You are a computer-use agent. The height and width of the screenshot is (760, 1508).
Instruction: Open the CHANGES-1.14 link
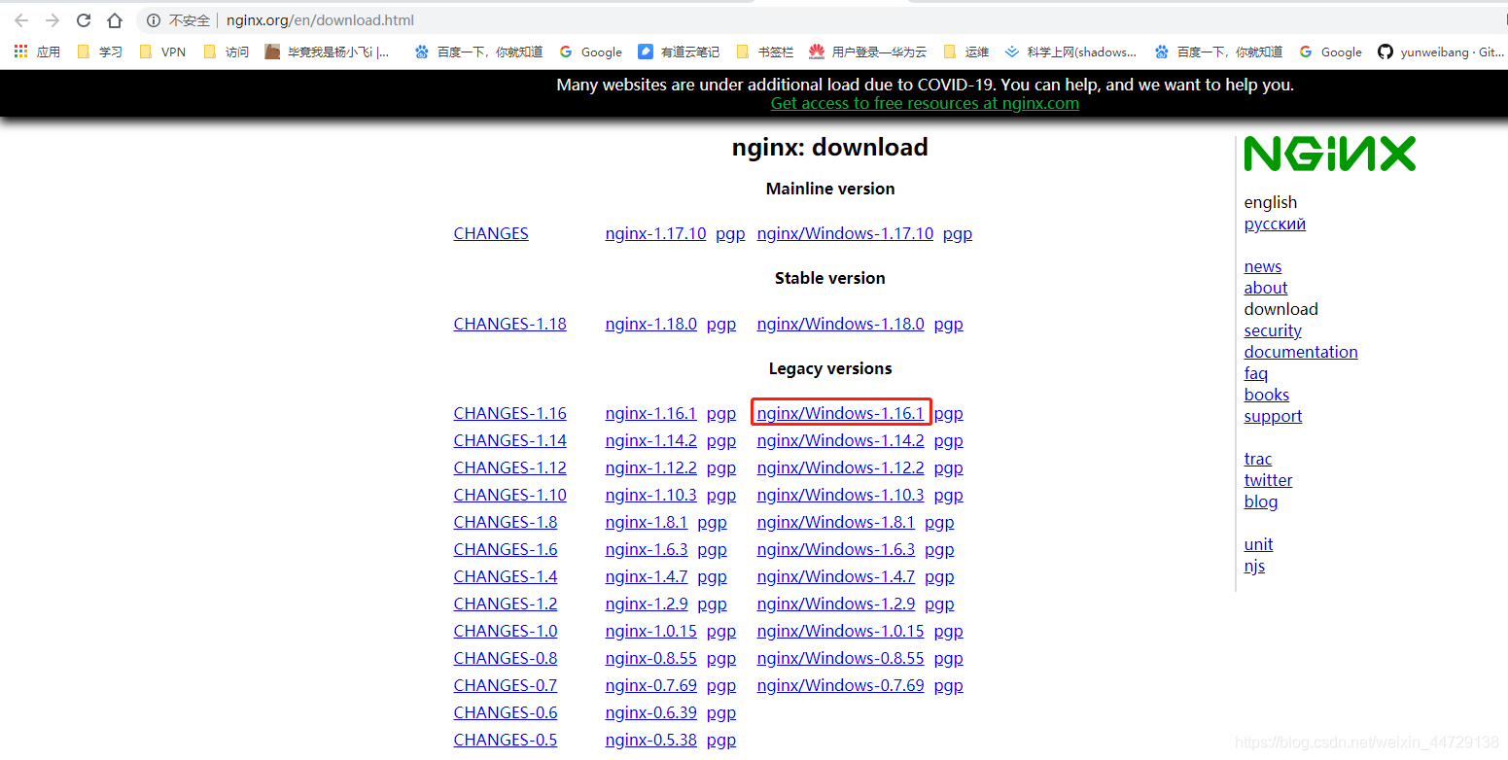coord(509,440)
